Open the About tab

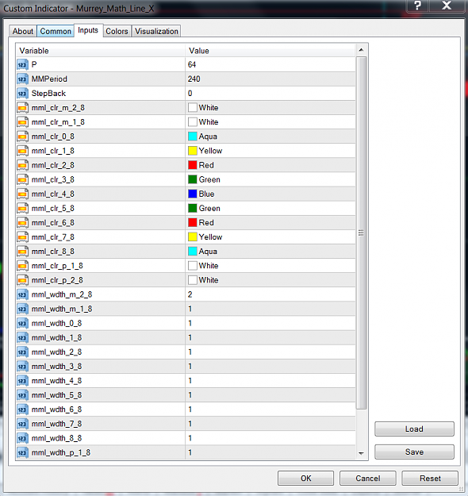(x=23, y=31)
